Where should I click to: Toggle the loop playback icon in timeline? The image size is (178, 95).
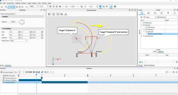point(39,72)
